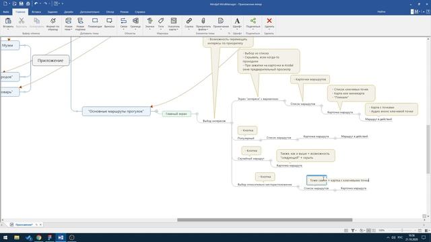Open the dropdown arrow under Вставить
Image resolution: width=431 pixels, height=242 pixels.
[x=8, y=30]
